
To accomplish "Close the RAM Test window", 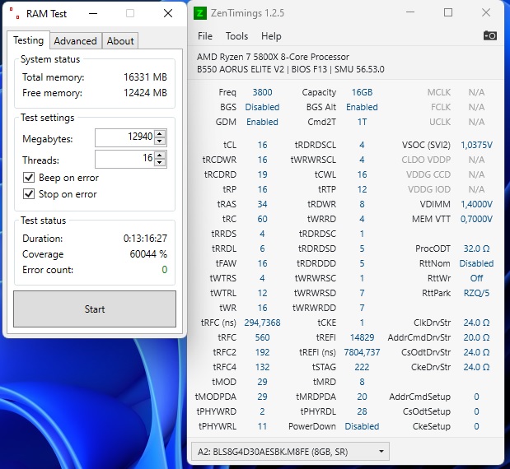I will [168, 13].
